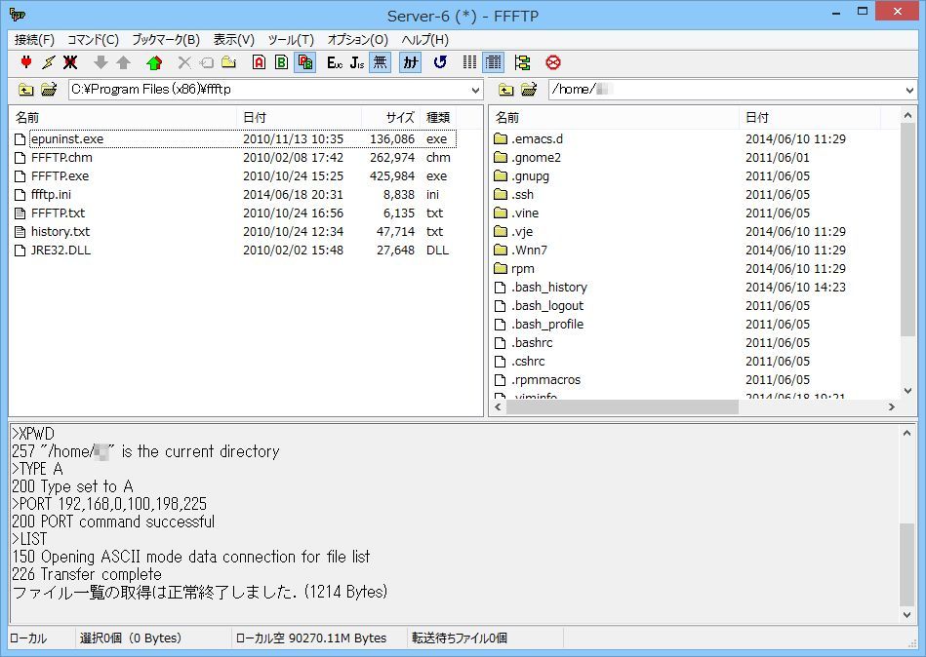Click the create folder toolbar icon
926x657 pixels.
click(x=228, y=62)
